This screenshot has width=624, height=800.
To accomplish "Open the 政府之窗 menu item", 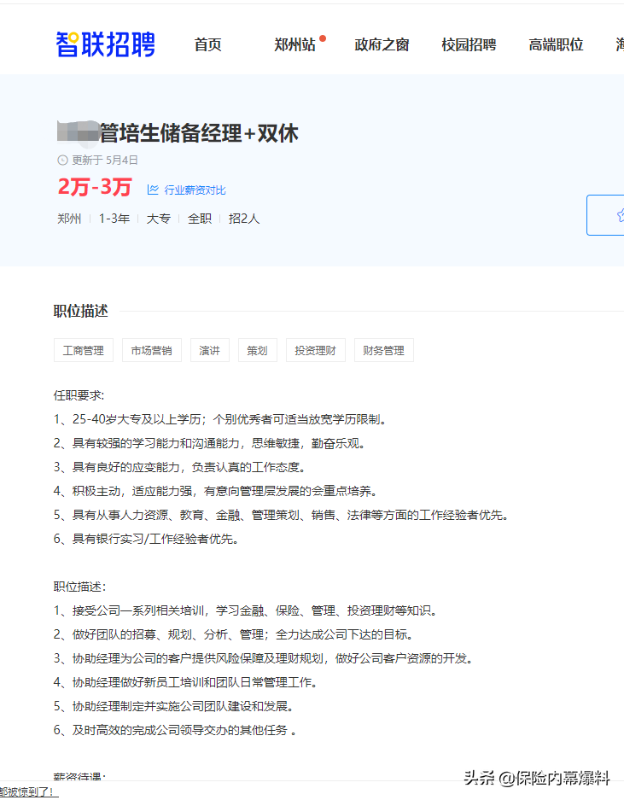I will click(382, 45).
